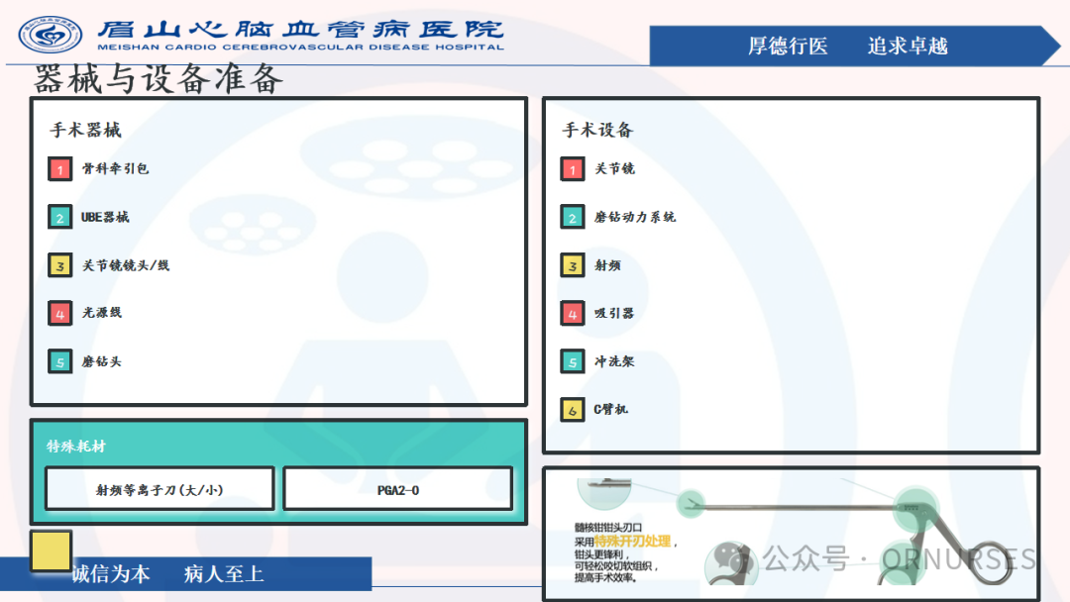Click the 关节镜镜头/线 item text

(x=126, y=265)
